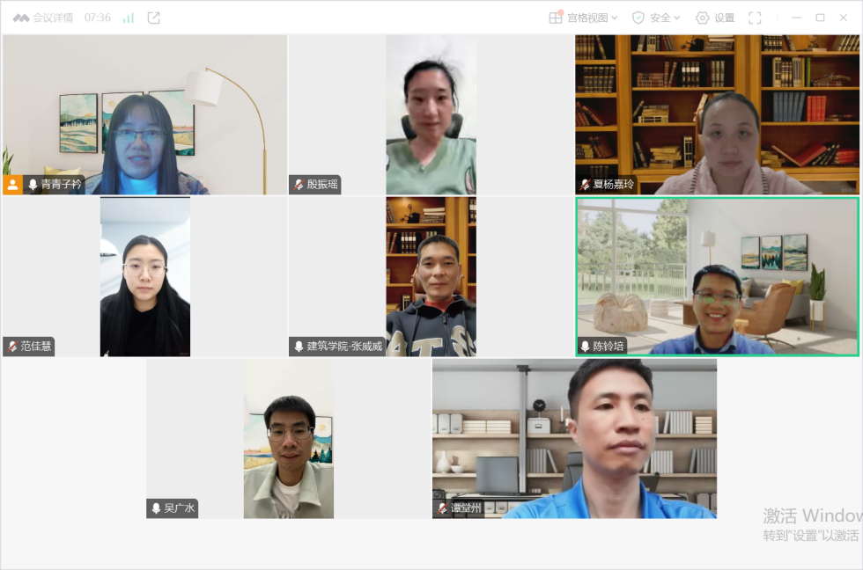Click the security shield icon
The image size is (863, 570).
[638, 18]
